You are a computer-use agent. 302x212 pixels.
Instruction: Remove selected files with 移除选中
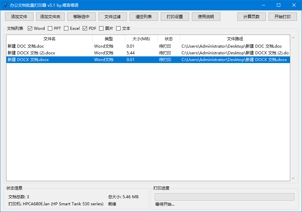pos(81,16)
